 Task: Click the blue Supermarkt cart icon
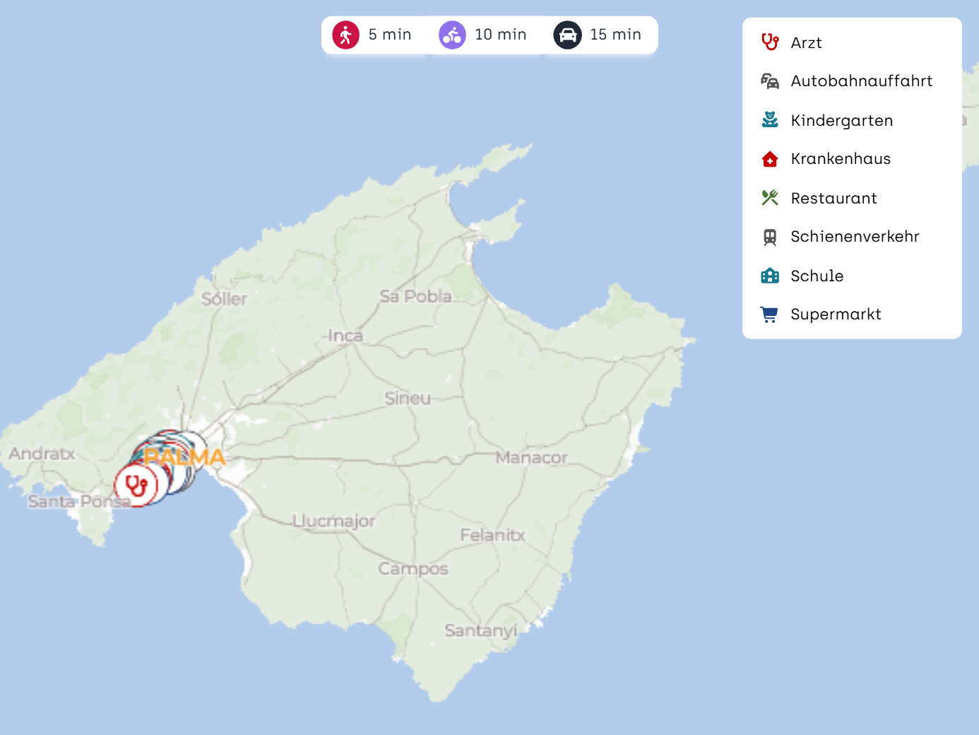tap(770, 314)
